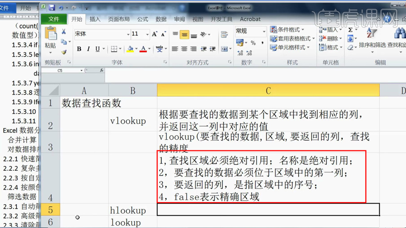Screen dimensions: 406x228
Task: Click the Cut scissors icon
Action: pyautogui.click(x=64, y=32)
